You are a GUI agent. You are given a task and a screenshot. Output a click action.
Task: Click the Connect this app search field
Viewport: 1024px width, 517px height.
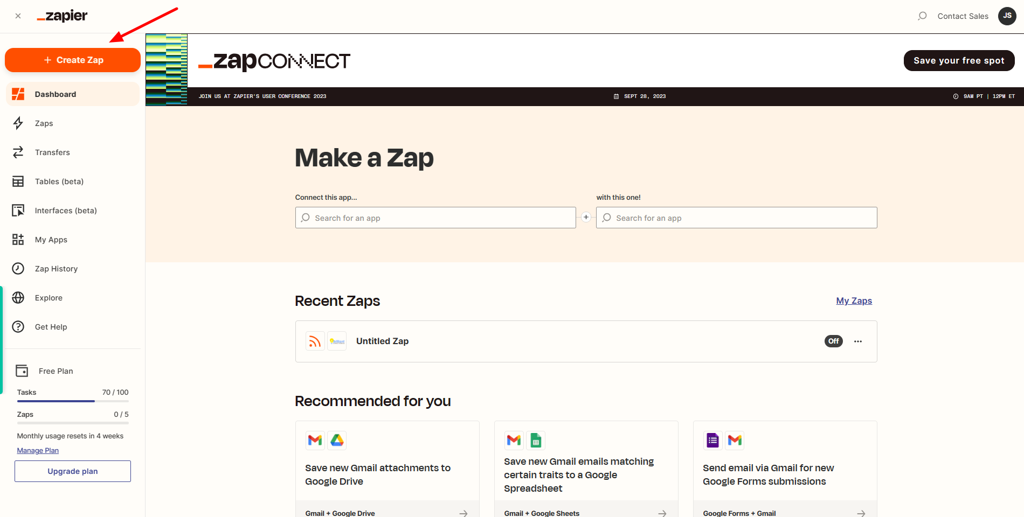tap(435, 218)
